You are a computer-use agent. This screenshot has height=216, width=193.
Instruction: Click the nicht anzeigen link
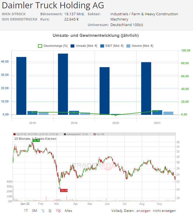point(164,211)
